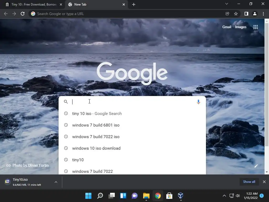This screenshot has height=202, width=269.
Task: Open the volume tray icon
Action: (x=237, y=196)
